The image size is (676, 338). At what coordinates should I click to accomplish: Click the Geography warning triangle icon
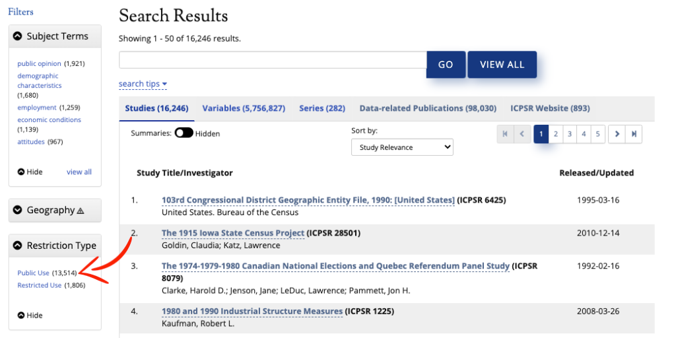point(81,211)
